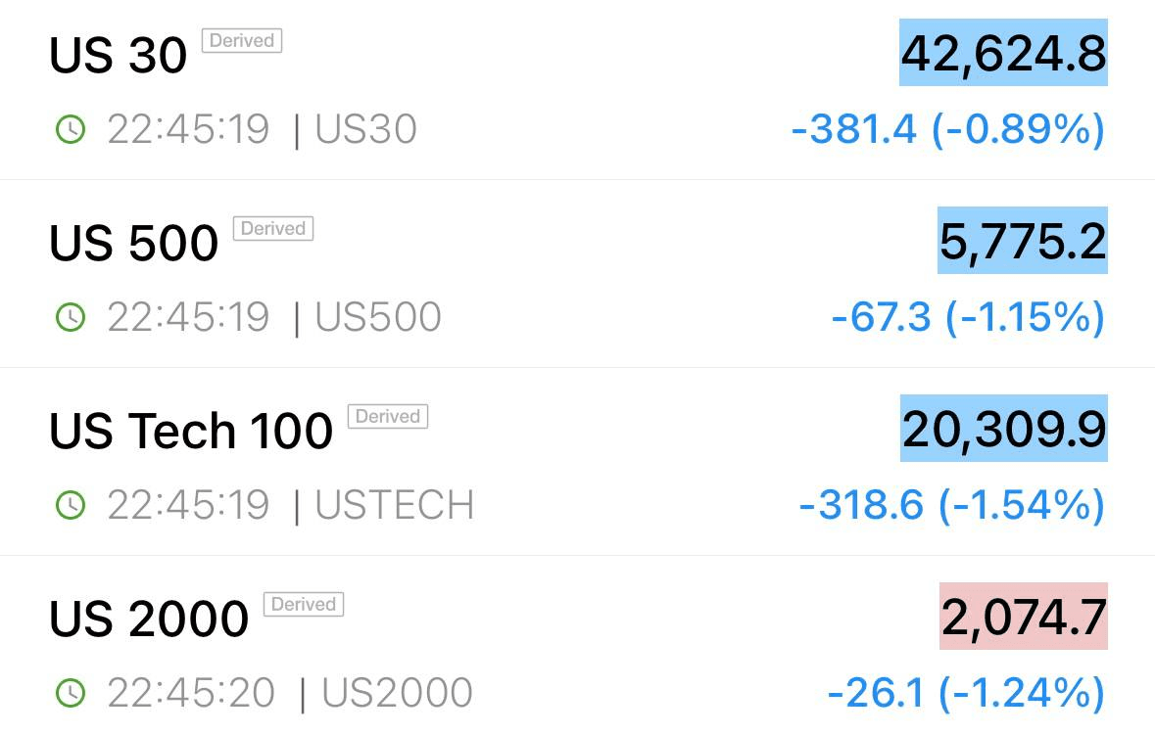Click the change value -318.6 (-1.54%)
The height and width of the screenshot is (735, 1155).
pos(952,505)
